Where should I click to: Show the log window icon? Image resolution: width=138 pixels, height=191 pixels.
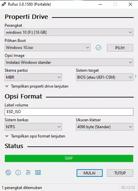(x=38, y=172)
